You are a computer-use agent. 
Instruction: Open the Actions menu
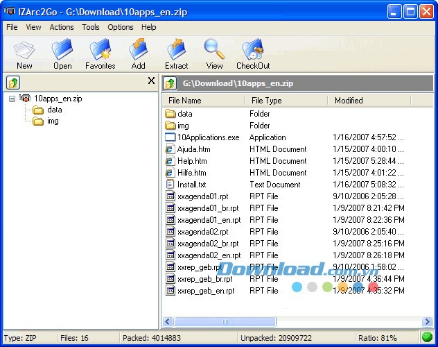coord(62,27)
